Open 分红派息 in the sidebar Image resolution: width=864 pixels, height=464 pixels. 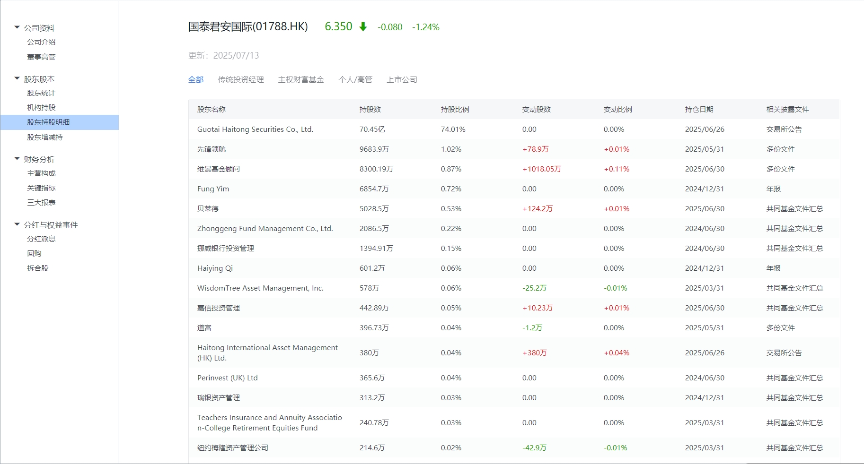coord(41,239)
